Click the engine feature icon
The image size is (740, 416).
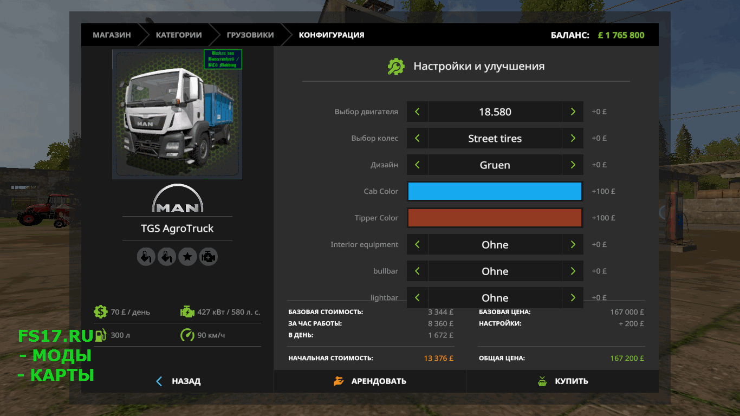coord(209,257)
